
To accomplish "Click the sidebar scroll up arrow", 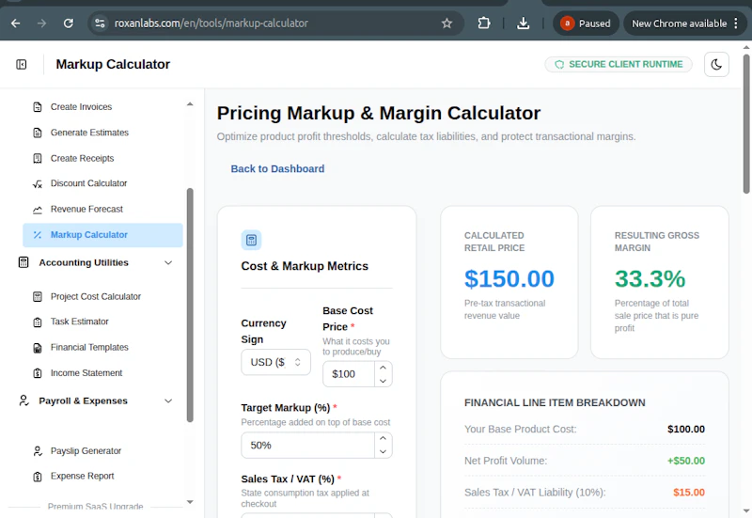I will 190,104.
